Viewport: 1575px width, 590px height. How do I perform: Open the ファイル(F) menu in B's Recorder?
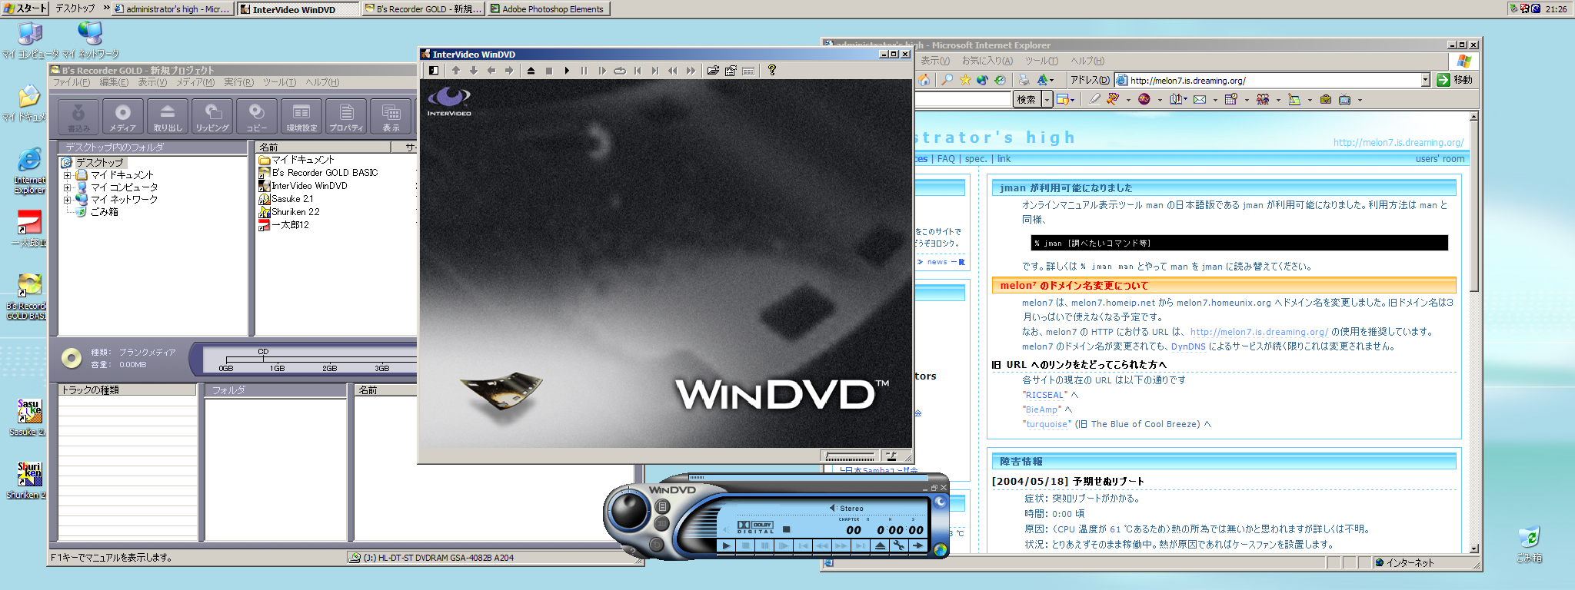(x=71, y=82)
